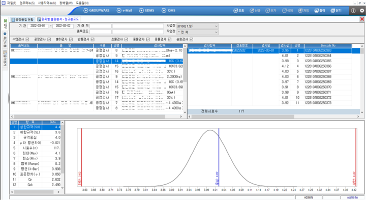Viewport: 366px width, 200px height.
Task: Switch to the 항목별 불량분석 - 정규분포도 tab
Action: click(x=58, y=19)
